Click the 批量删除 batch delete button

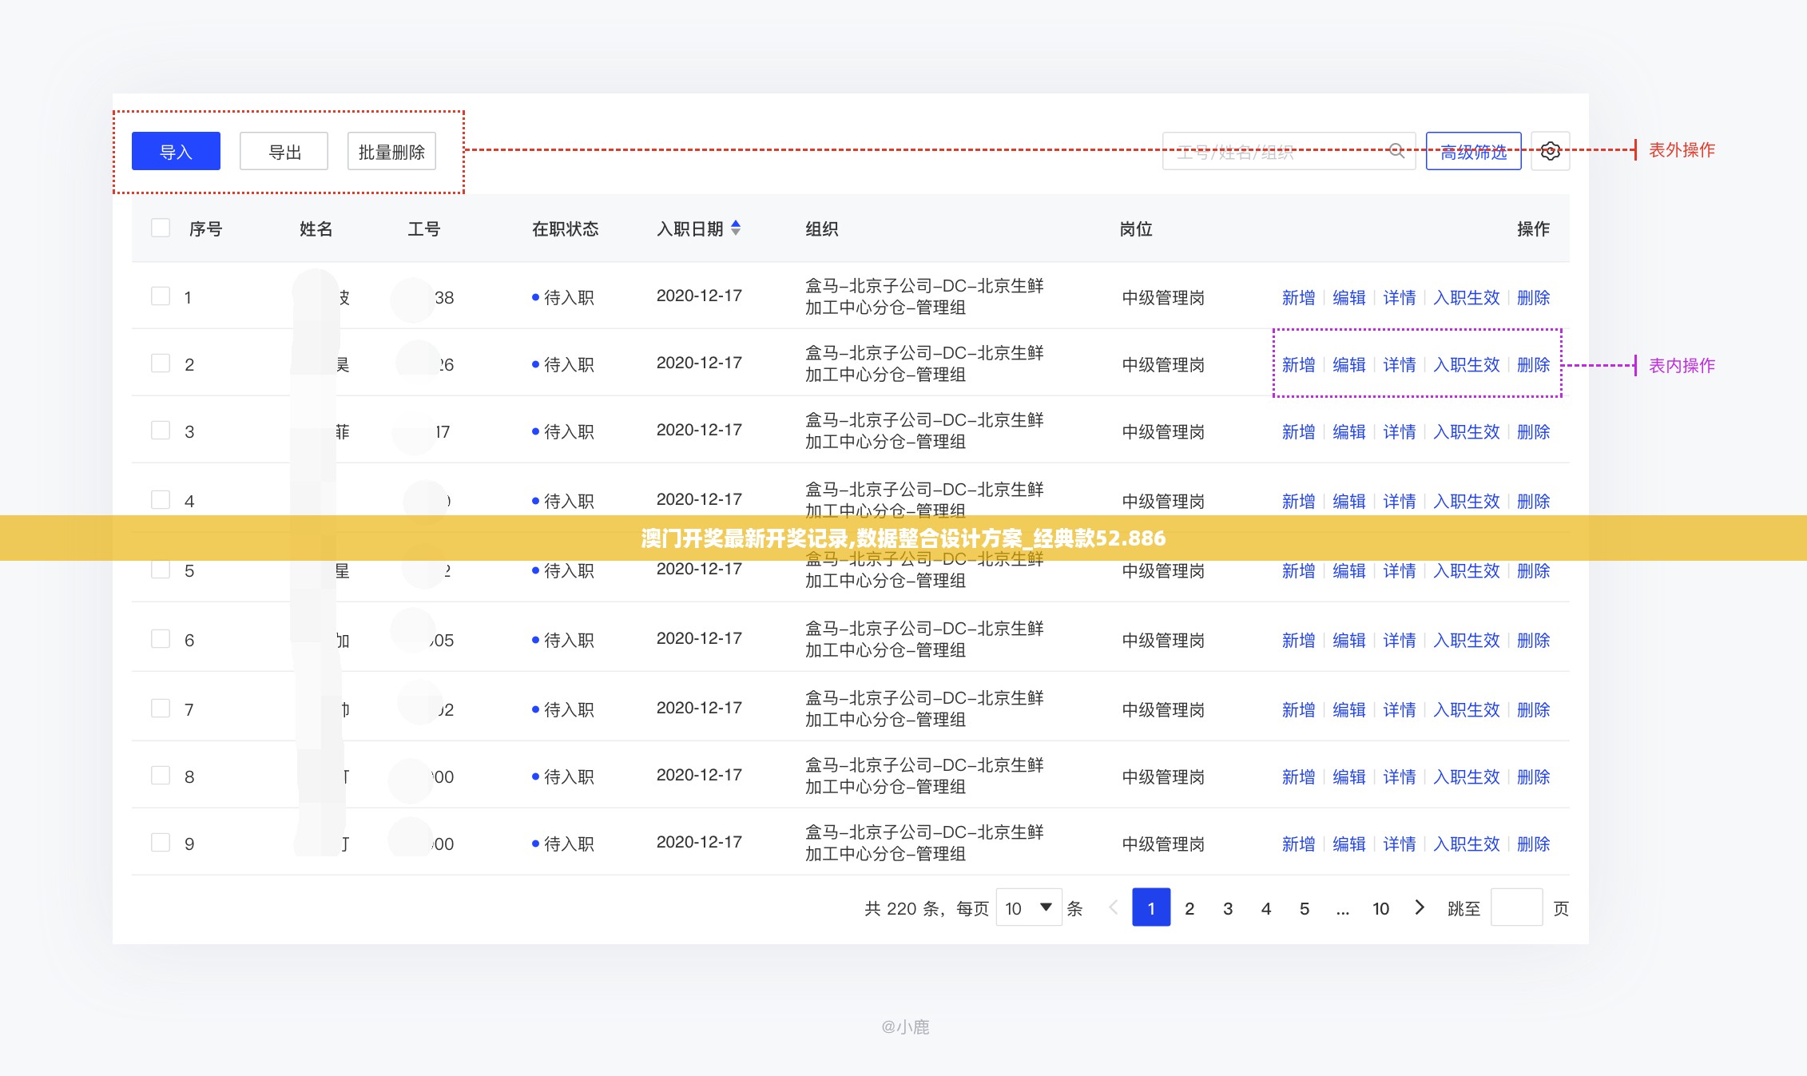pyautogui.click(x=391, y=150)
